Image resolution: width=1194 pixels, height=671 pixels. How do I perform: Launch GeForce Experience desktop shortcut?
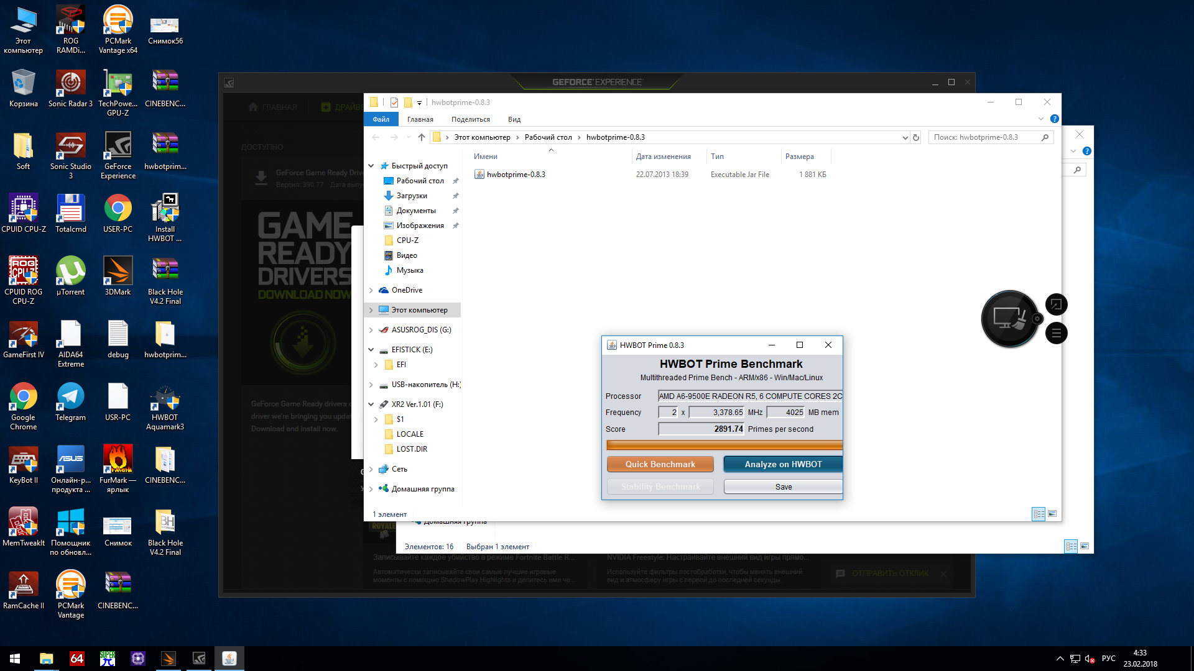118,155
